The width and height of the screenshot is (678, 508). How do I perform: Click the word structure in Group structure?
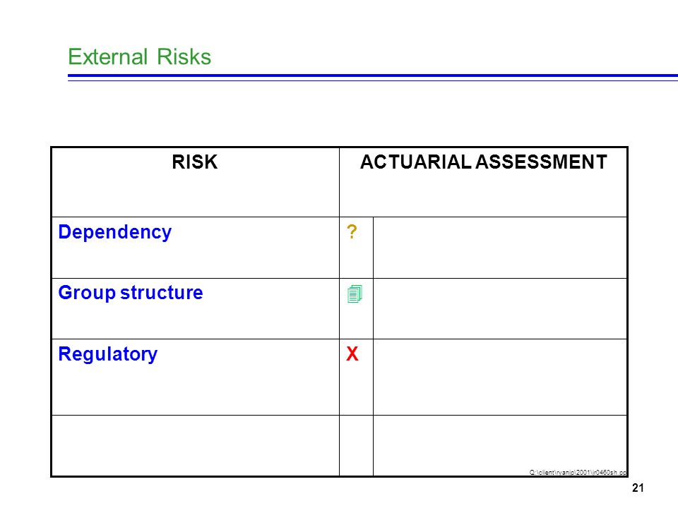[161, 293]
